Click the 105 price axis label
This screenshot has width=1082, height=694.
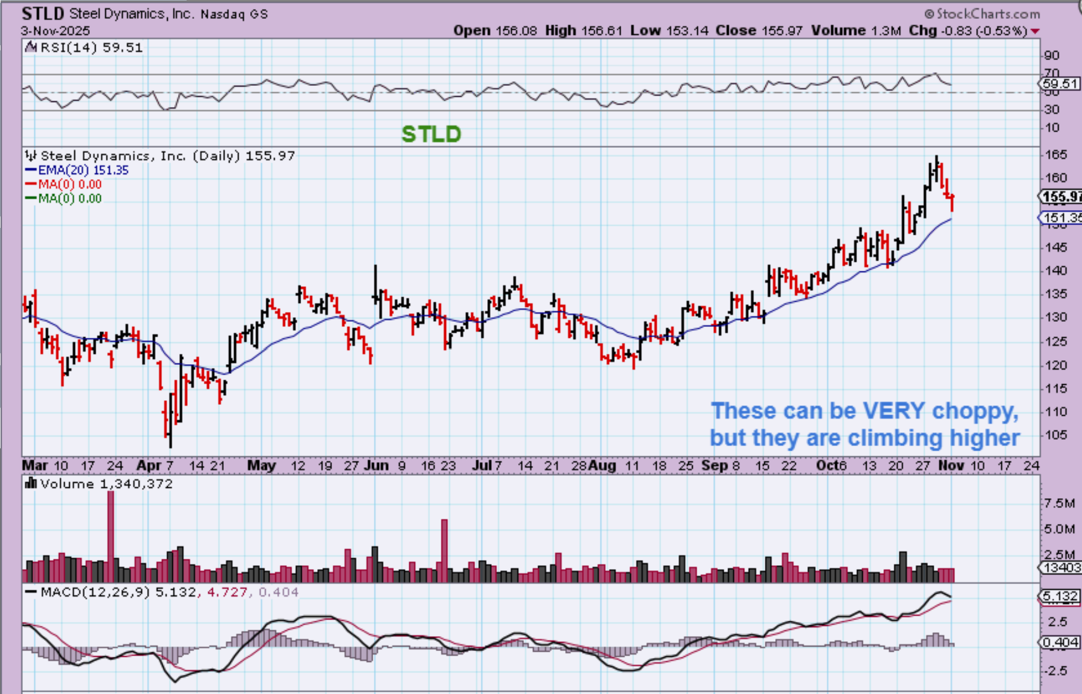click(x=1056, y=435)
